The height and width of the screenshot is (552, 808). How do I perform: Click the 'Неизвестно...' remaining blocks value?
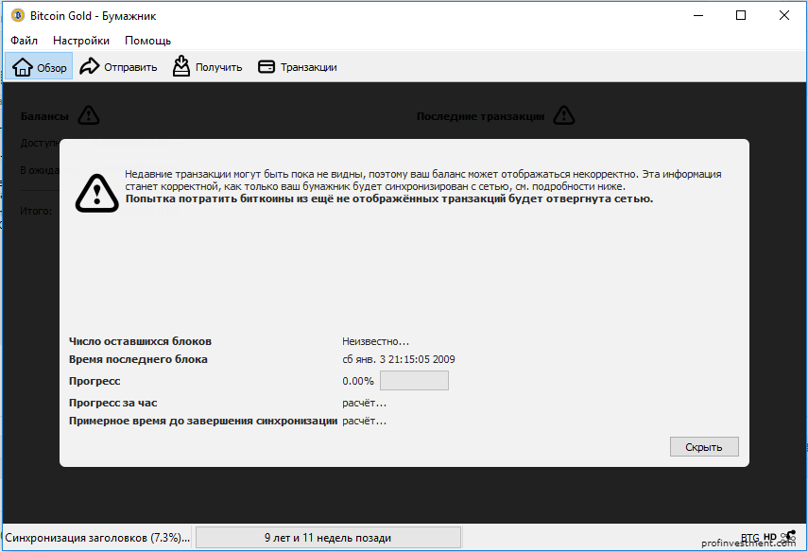click(376, 341)
